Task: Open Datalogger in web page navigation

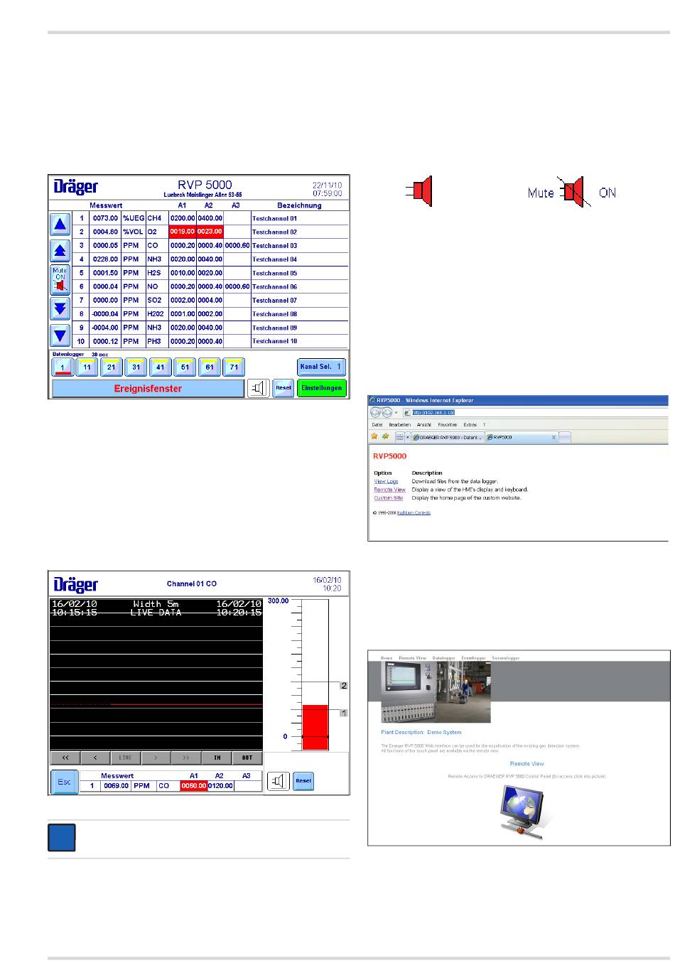Action: (444, 658)
